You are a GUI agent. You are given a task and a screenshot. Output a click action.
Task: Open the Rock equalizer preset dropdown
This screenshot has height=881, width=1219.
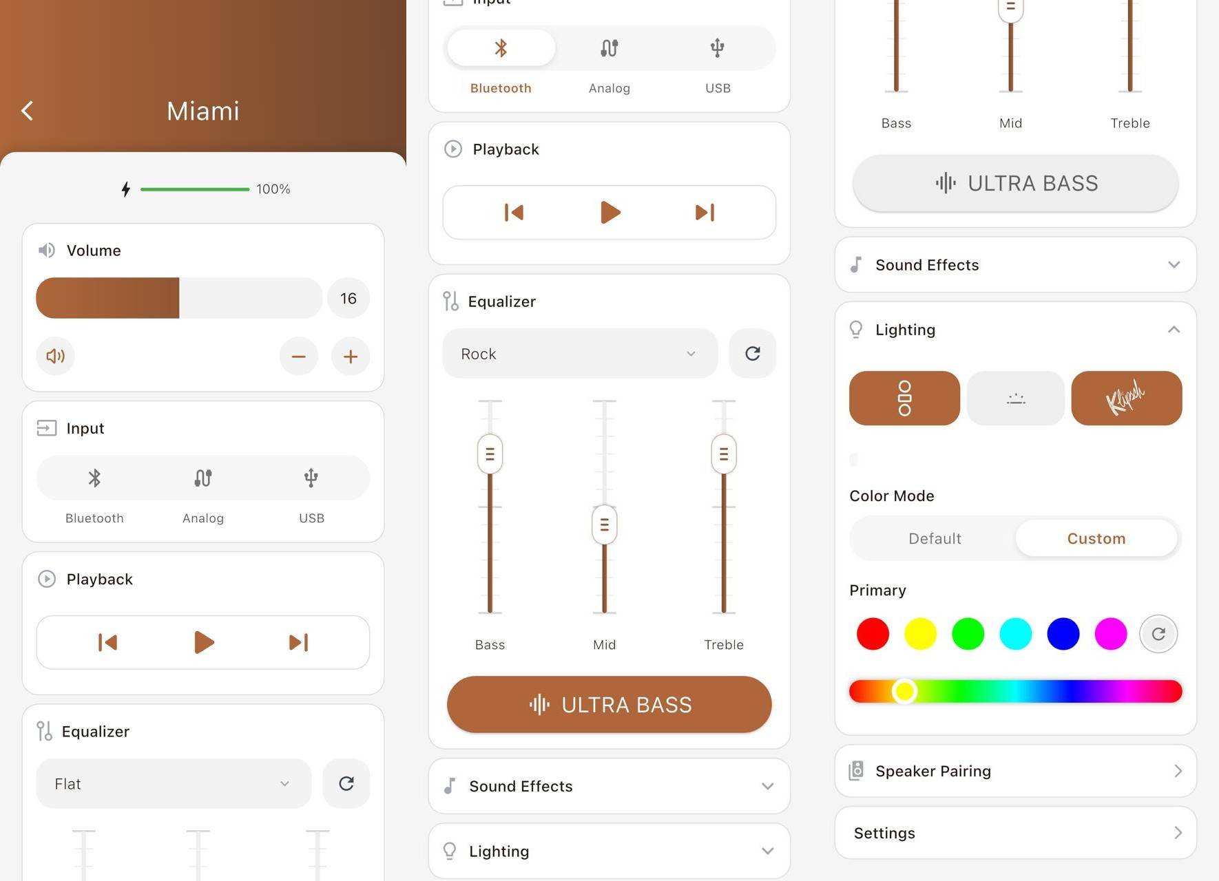580,353
